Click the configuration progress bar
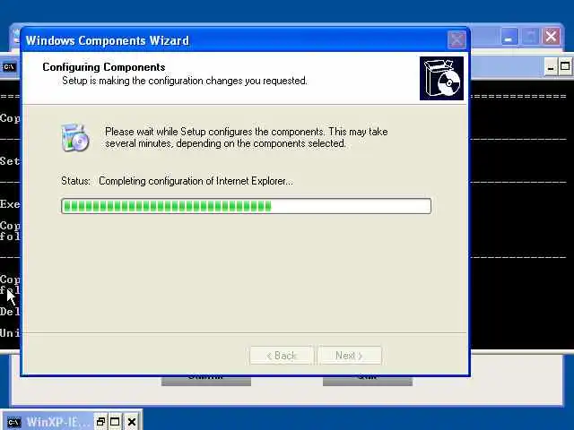Viewport: 574px width, 430px height. coord(246,206)
